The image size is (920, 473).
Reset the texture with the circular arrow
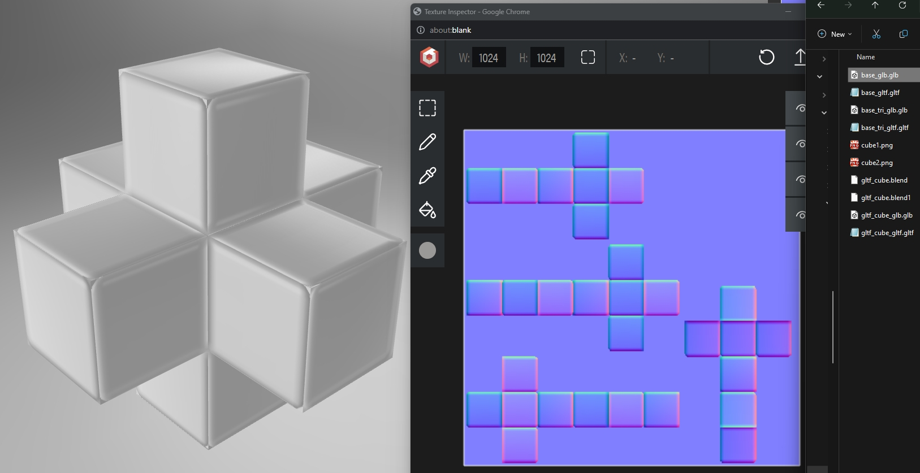point(766,57)
